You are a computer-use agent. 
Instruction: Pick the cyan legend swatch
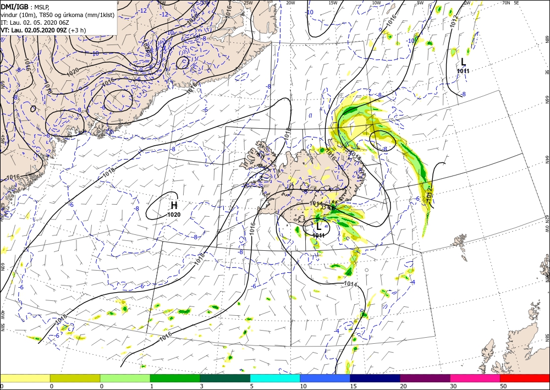(275, 378)
